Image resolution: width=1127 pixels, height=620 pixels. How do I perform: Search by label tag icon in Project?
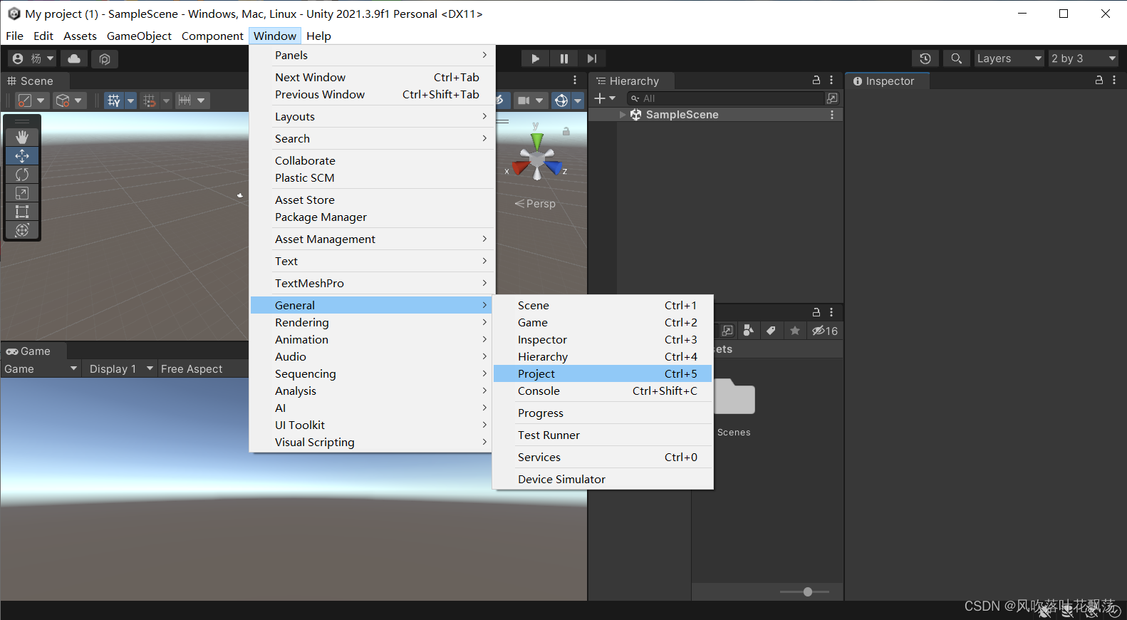(771, 331)
